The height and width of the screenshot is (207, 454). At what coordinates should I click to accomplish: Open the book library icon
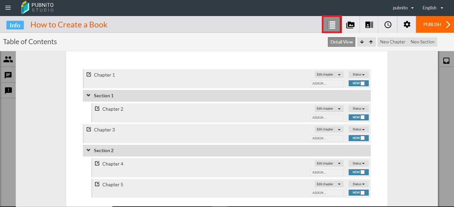coord(369,25)
